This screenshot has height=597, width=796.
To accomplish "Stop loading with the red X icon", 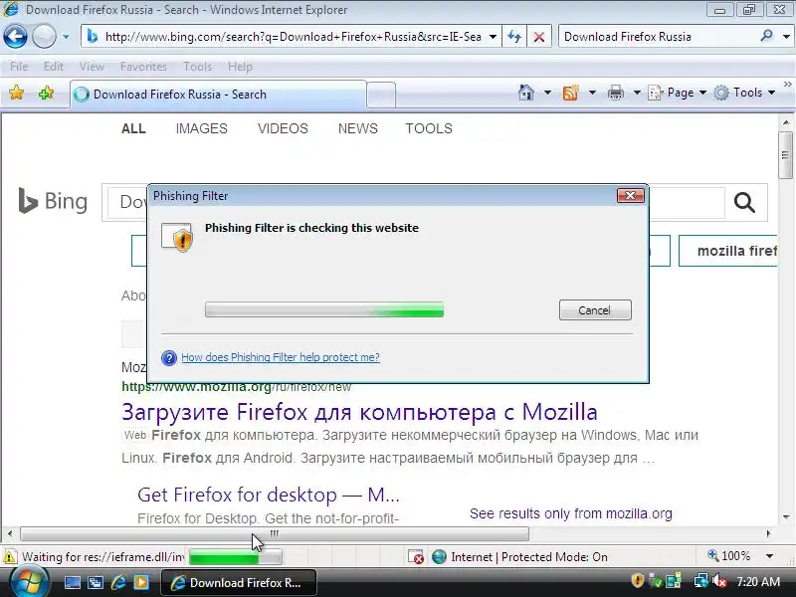I will [539, 37].
